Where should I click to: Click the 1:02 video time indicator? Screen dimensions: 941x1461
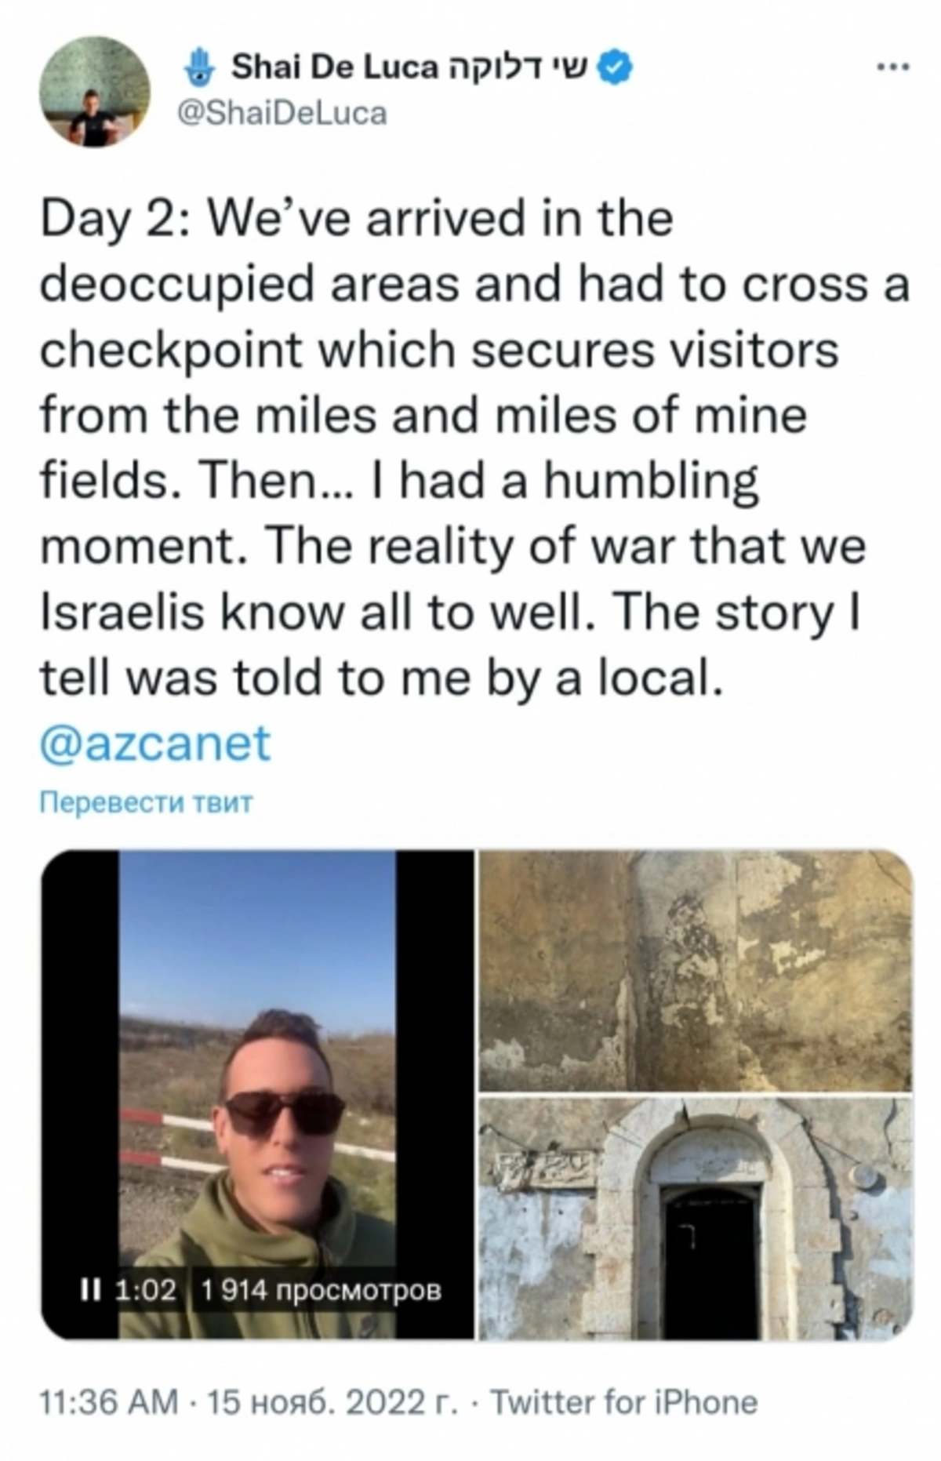pyautogui.click(x=146, y=1290)
